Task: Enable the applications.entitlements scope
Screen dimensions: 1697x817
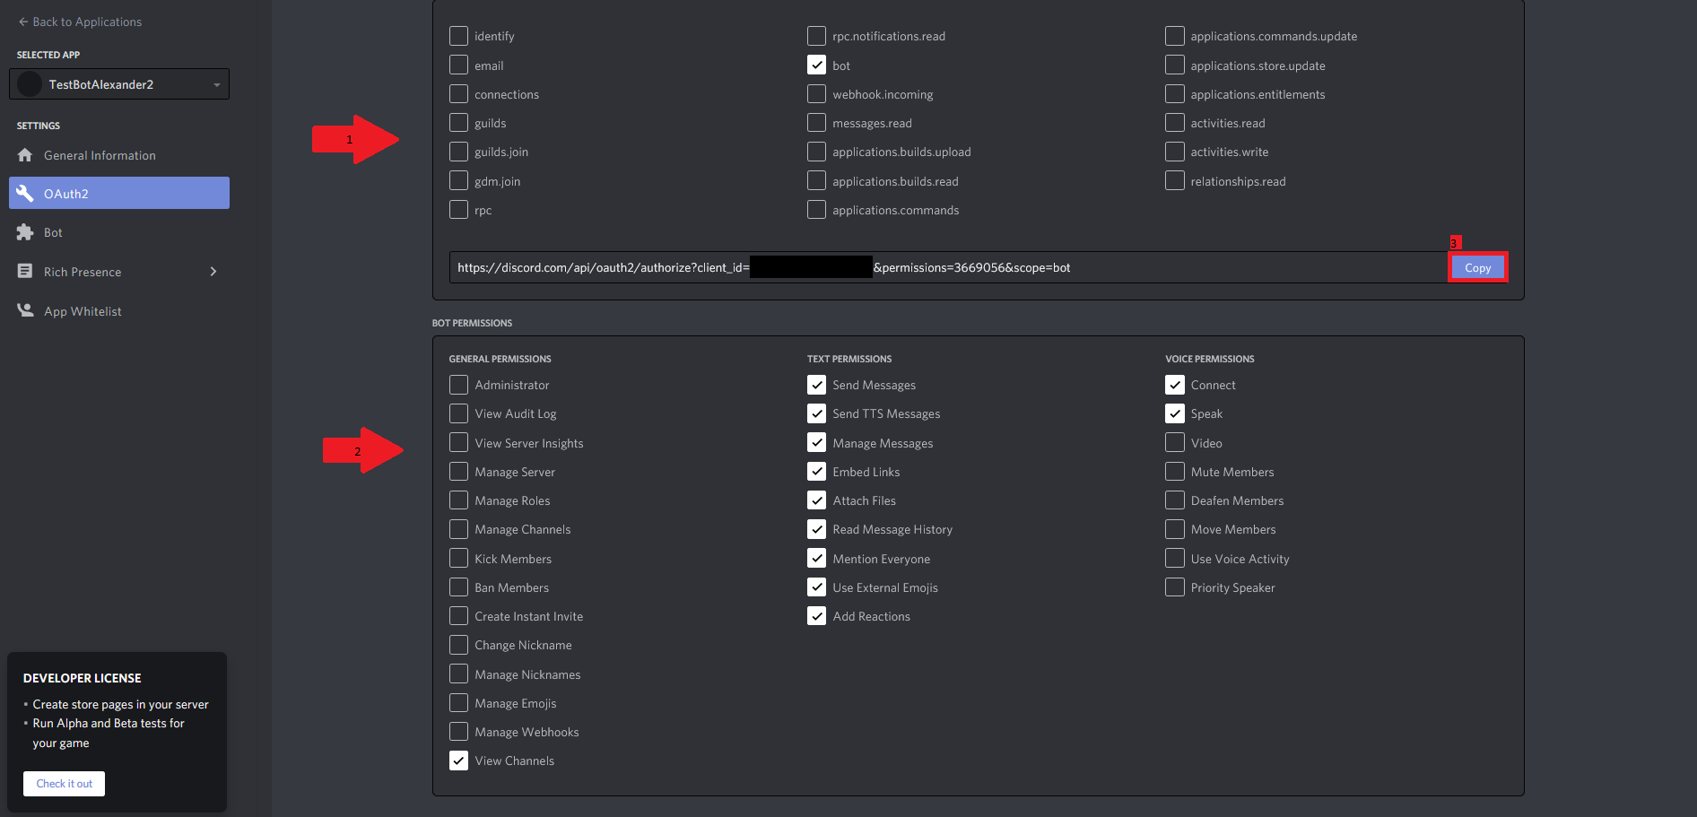Action: pyautogui.click(x=1174, y=93)
